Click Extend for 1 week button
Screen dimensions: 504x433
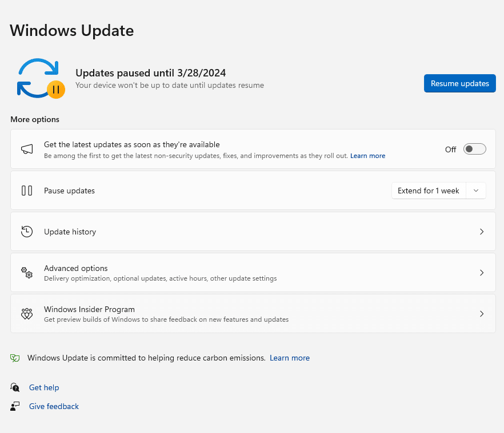pos(429,191)
